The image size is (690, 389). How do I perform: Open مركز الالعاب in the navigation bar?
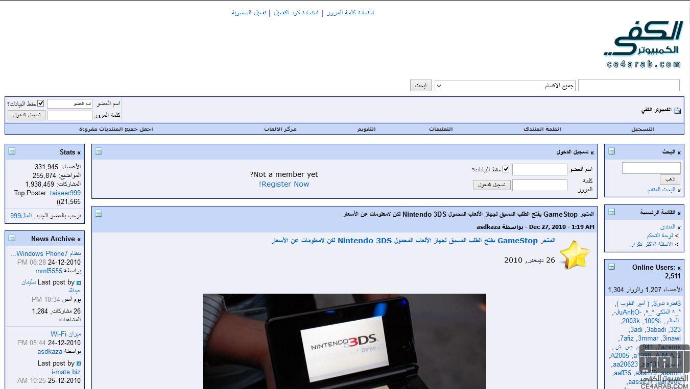[x=280, y=129]
